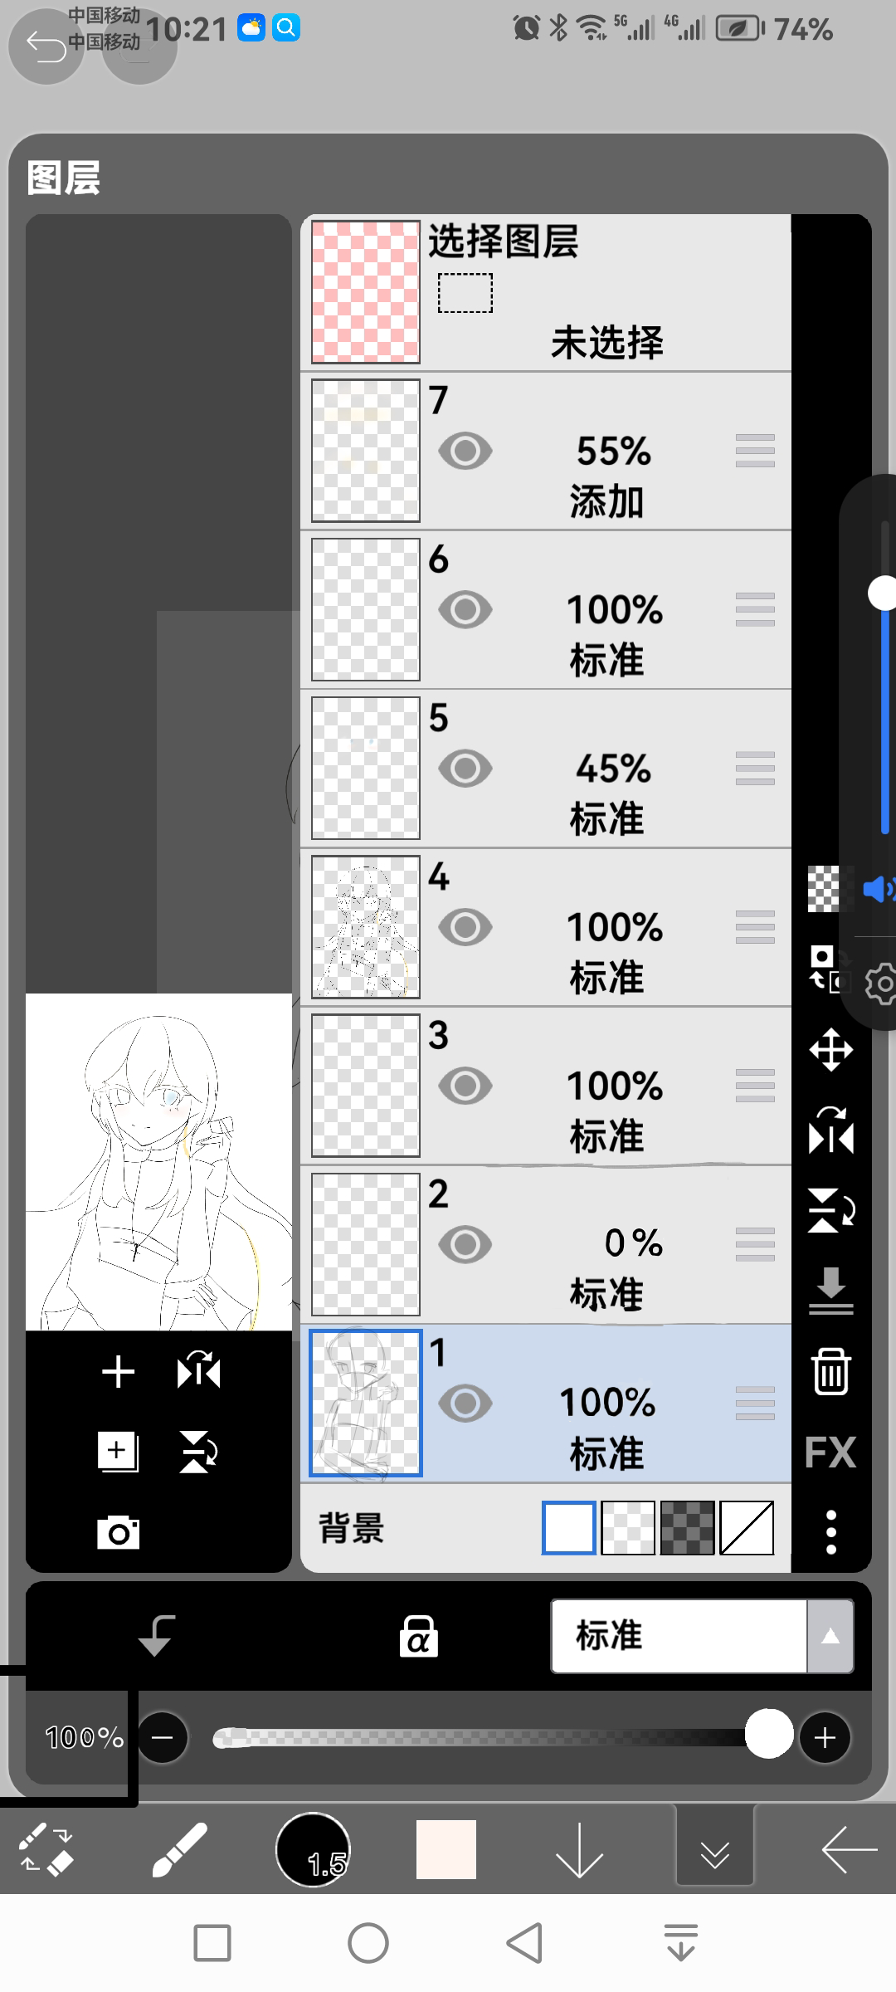Image resolution: width=896 pixels, height=1992 pixels.
Task: Toggle the alpha lock icon
Action: pyautogui.click(x=418, y=1636)
